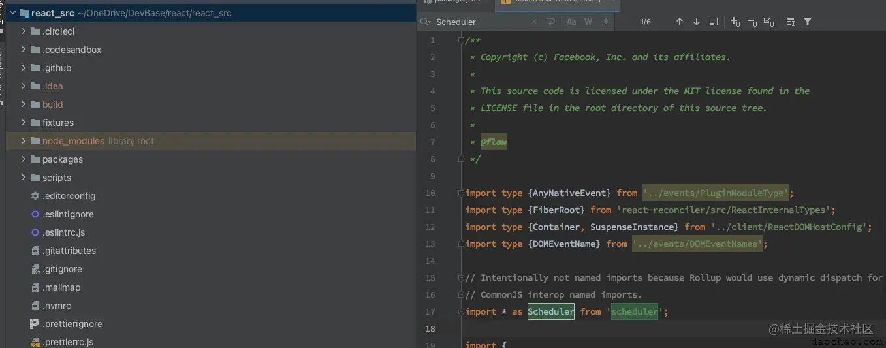This screenshot has height=348, width=886.
Task: Click the fold marker at line 17
Action: 461,311
